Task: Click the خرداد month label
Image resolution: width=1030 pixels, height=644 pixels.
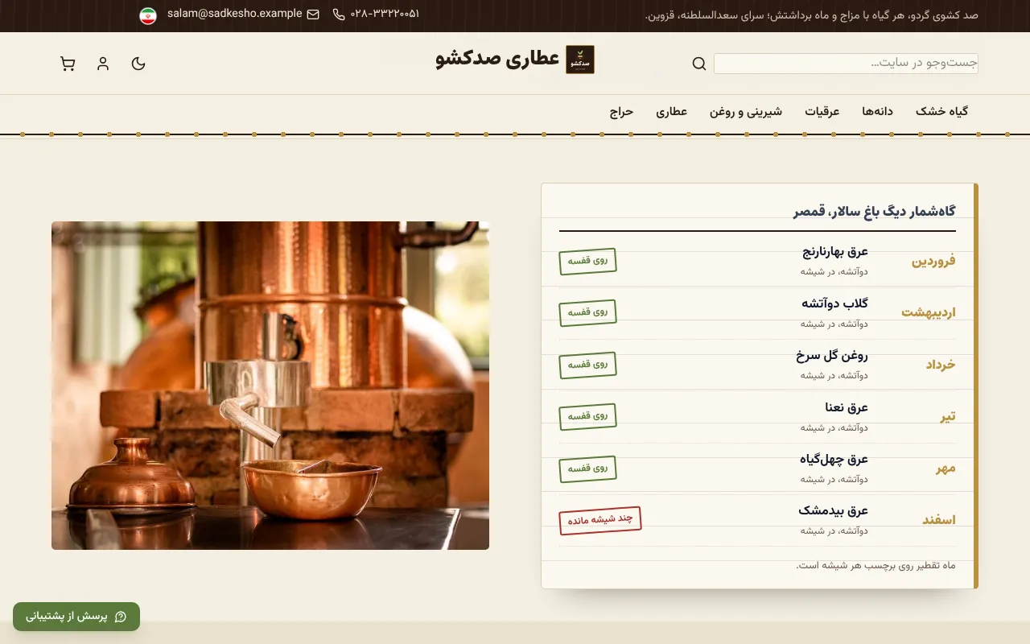Action: click(941, 365)
